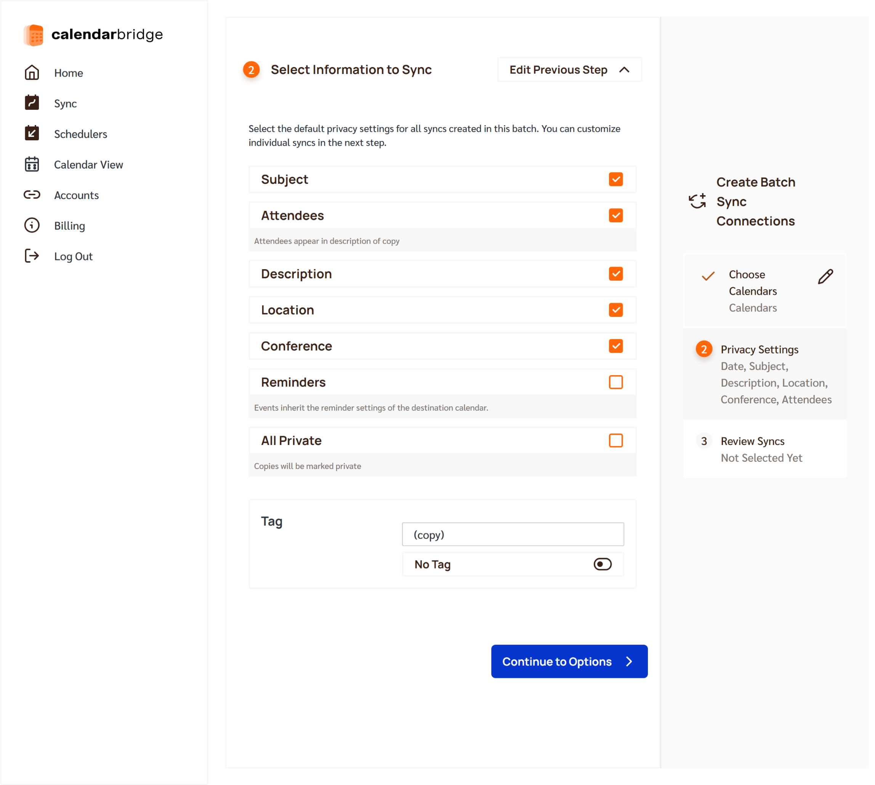The height and width of the screenshot is (785, 875).
Task: Click the Tag text input field
Action: click(513, 535)
